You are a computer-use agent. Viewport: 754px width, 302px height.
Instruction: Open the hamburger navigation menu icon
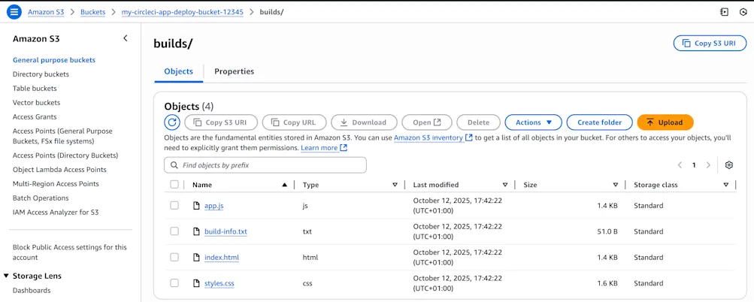tap(14, 12)
